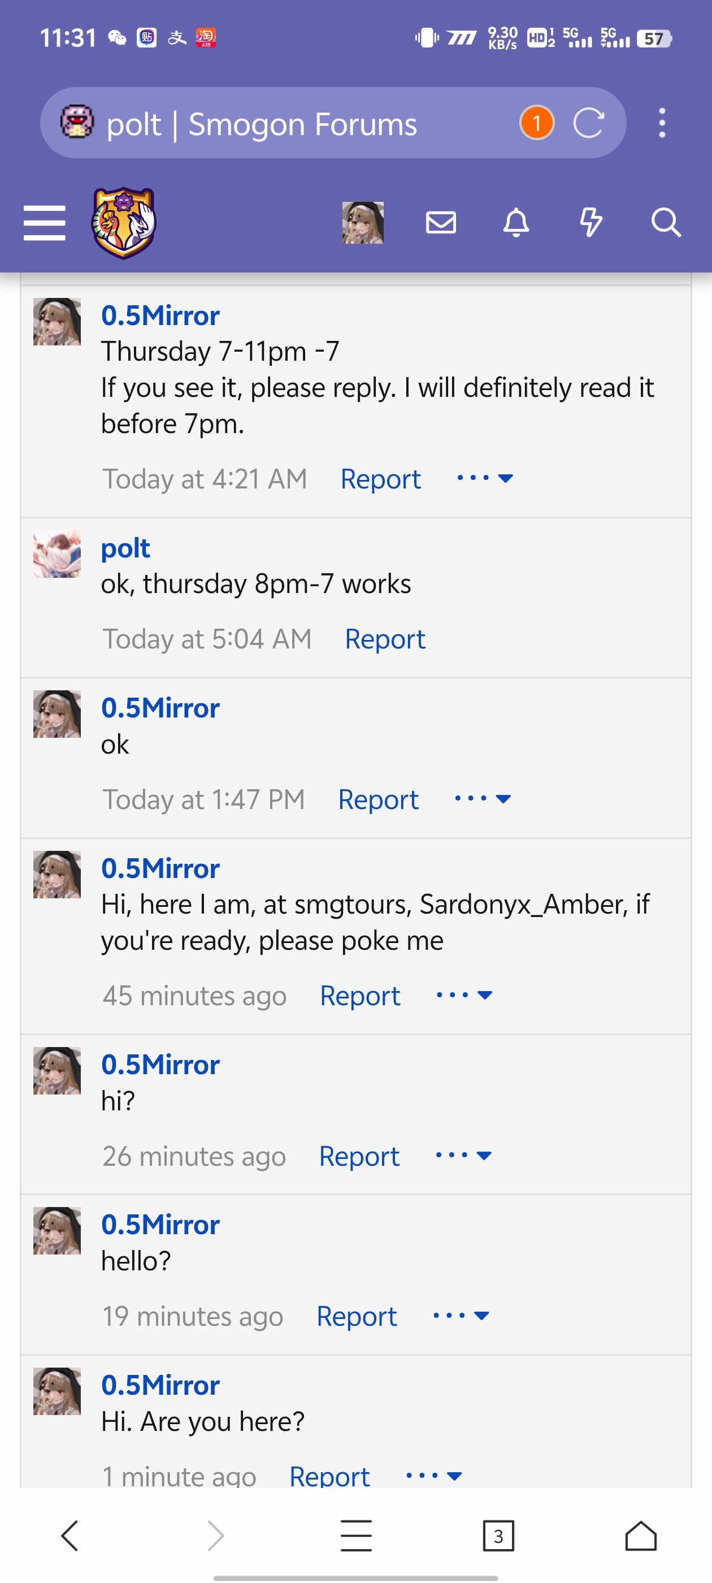Image resolution: width=712 pixels, height=1583 pixels.
Task: Reload the page with refresh icon
Action: (588, 123)
